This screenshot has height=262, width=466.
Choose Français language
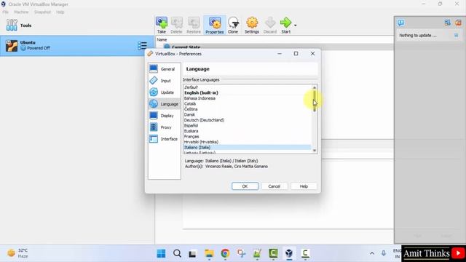248,136
